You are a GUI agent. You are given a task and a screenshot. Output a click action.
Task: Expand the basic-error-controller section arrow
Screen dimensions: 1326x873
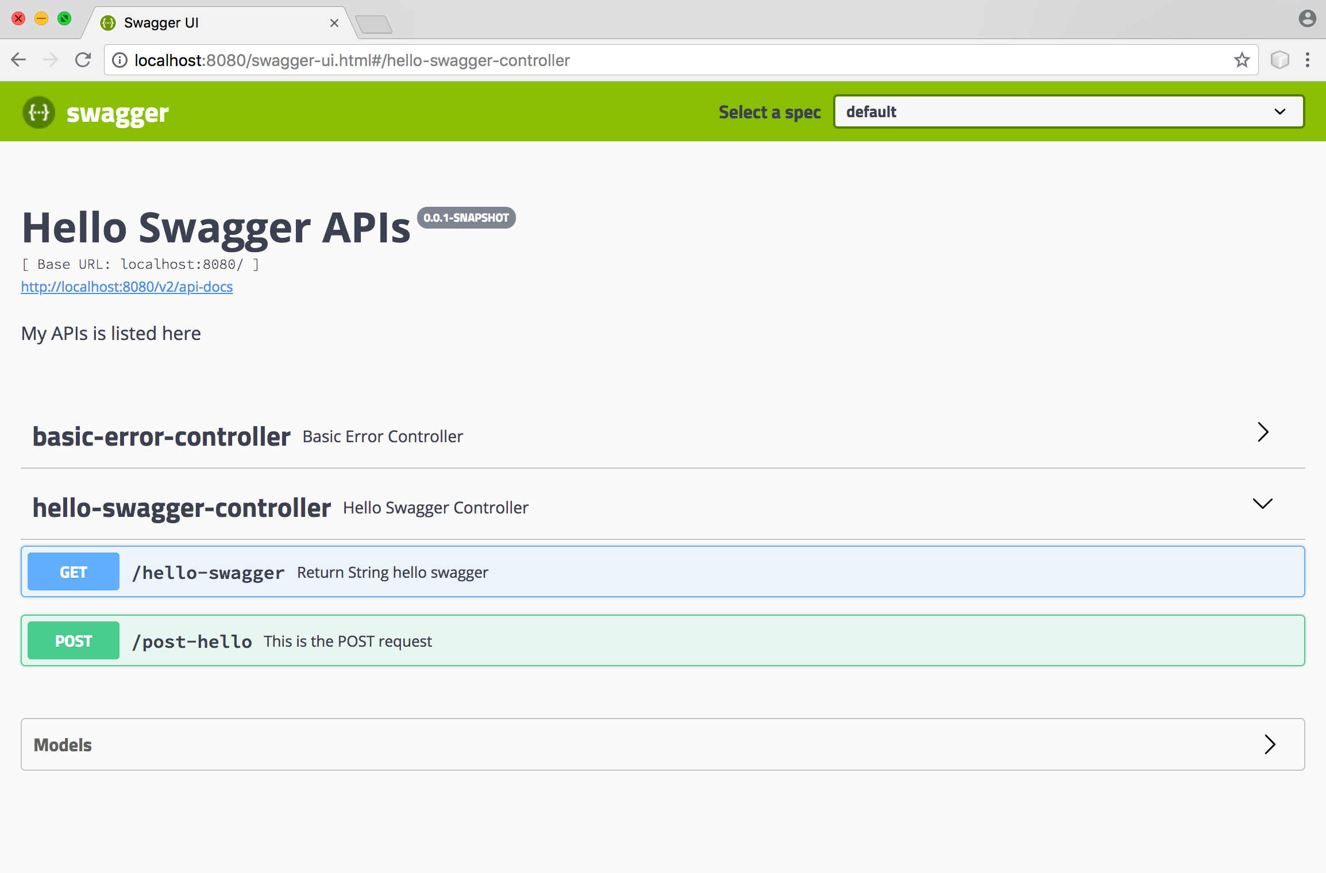1263,432
